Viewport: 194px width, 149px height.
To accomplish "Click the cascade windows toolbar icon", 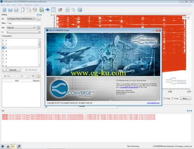I will 73,10.
